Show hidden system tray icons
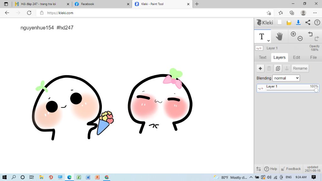Screen dimensions: 322x181 tap(251, 177)
